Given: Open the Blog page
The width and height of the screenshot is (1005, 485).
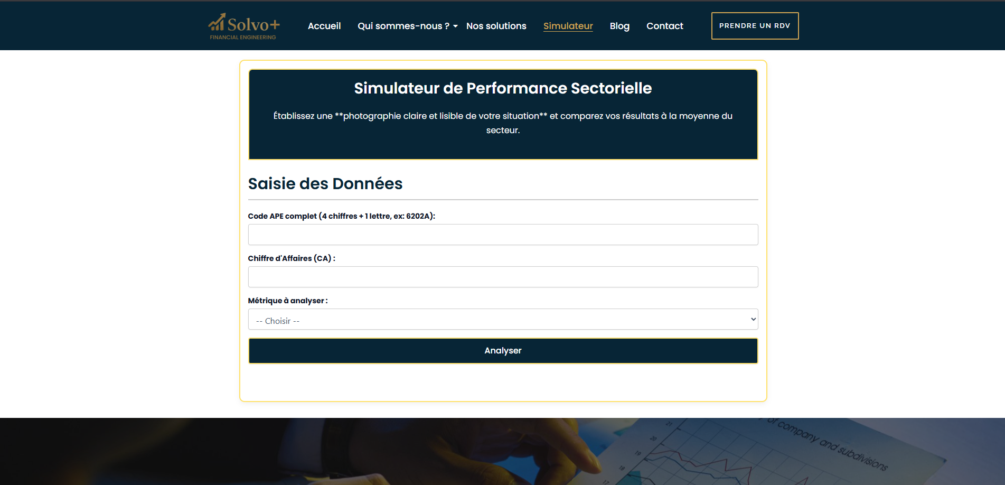Looking at the screenshot, I should coord(619,26).
